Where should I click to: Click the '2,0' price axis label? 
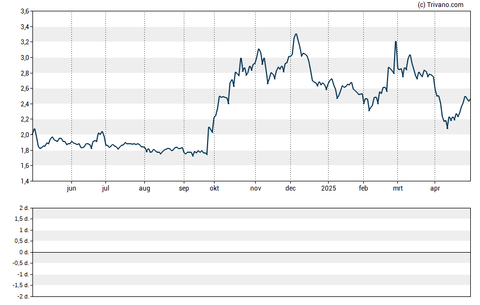click(x=25, y=135)
